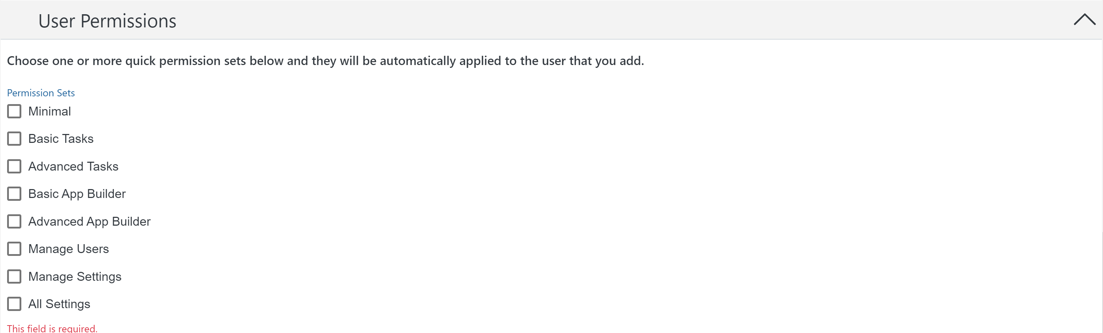
Task: Check the Advanced App Builder checkbox
Action: pyautogui.click(x=14, y=221)
